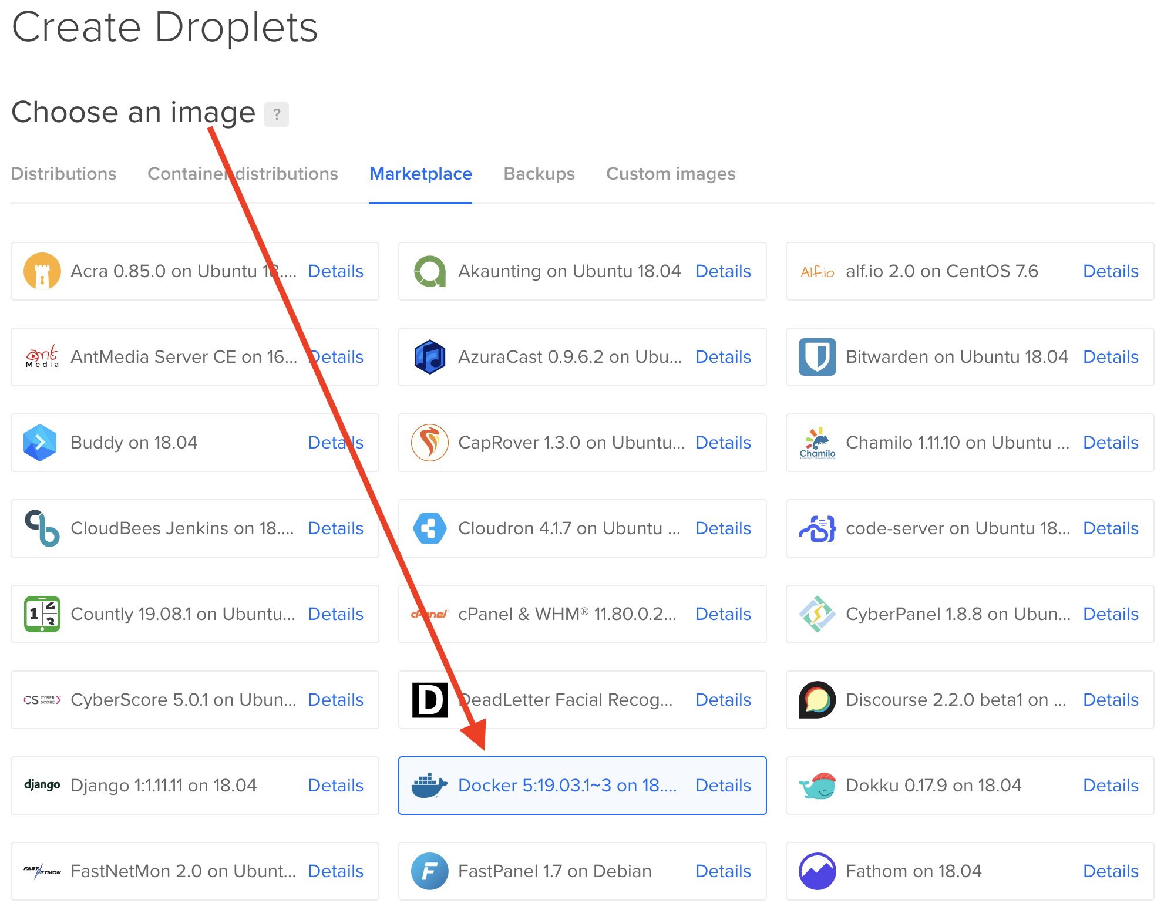Click the alf.io orange logo
The image size is (1164, 910).
pyautogui.click(x=818, y=272)
